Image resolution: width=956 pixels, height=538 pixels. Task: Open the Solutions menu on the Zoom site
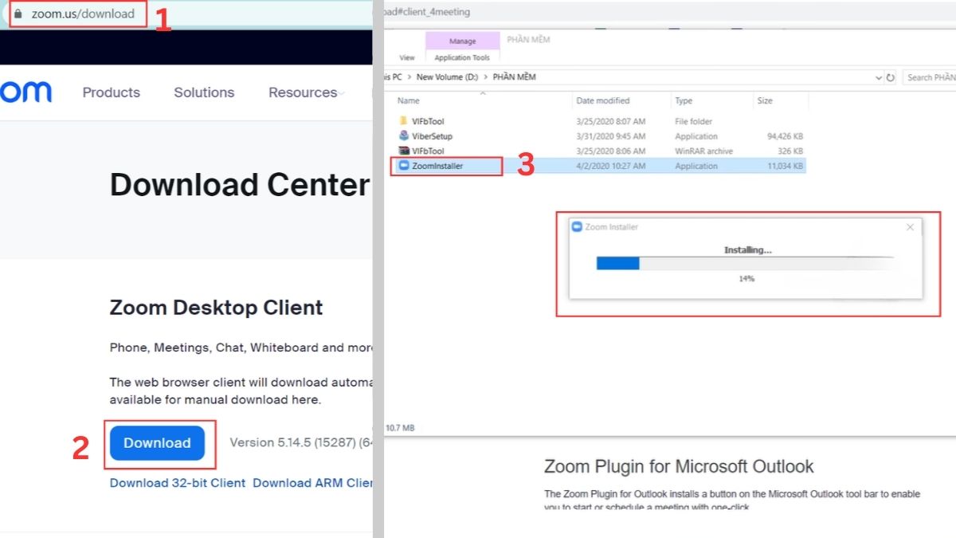tap(204, 92)
